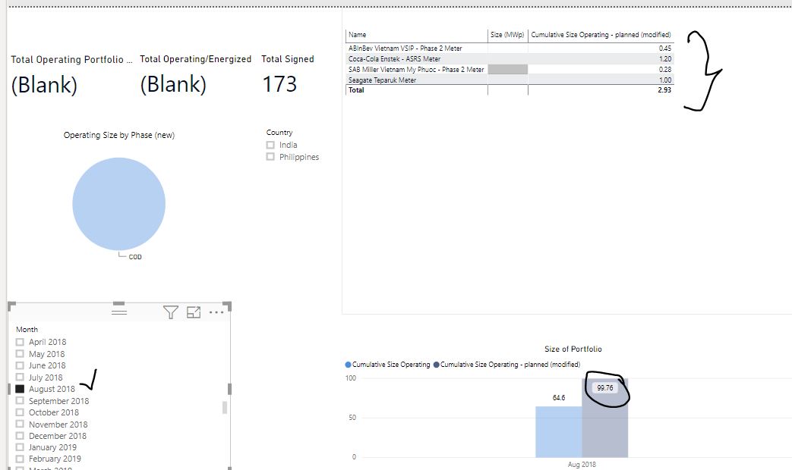Check the September 2018 month box
Image resolution: width=792 pixels, height=470 pixels.
tap(20, 401)
